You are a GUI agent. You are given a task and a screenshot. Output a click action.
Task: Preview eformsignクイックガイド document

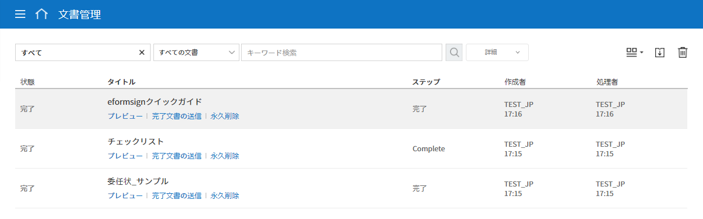[125, 117]
